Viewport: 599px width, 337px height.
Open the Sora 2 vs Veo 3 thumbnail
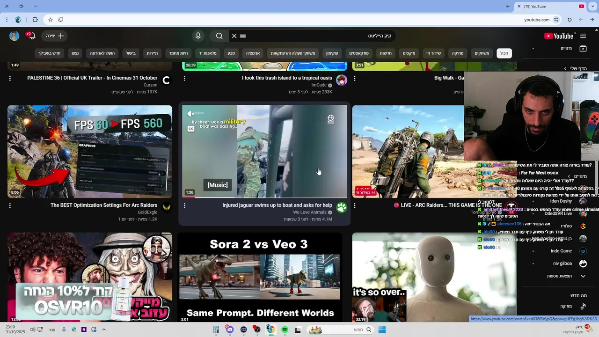[x=260, y=278]
